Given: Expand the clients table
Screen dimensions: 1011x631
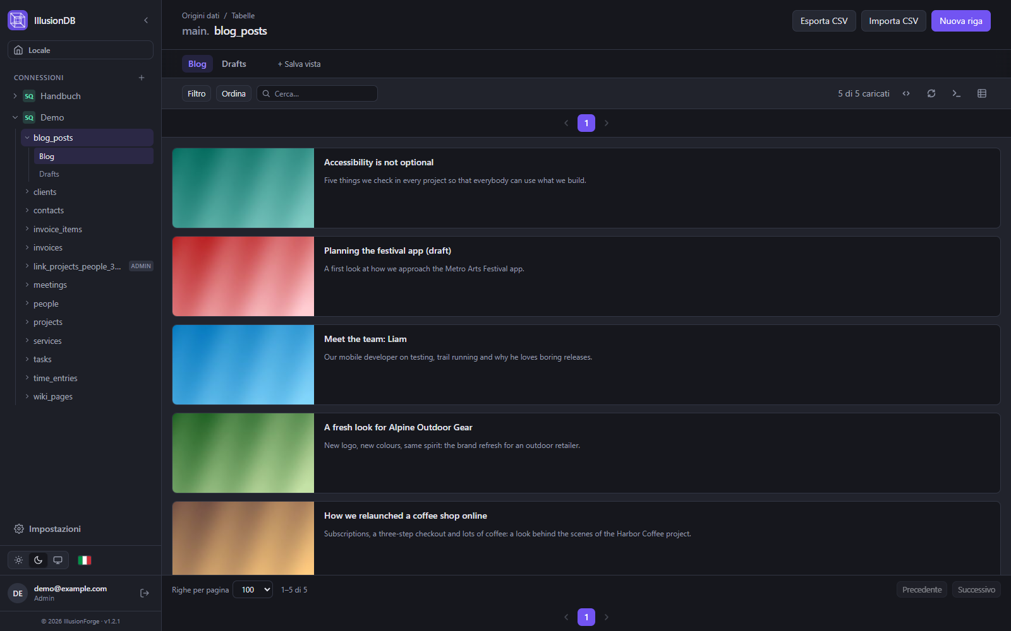Looking at the screenshot, I should tap(27, 192).
